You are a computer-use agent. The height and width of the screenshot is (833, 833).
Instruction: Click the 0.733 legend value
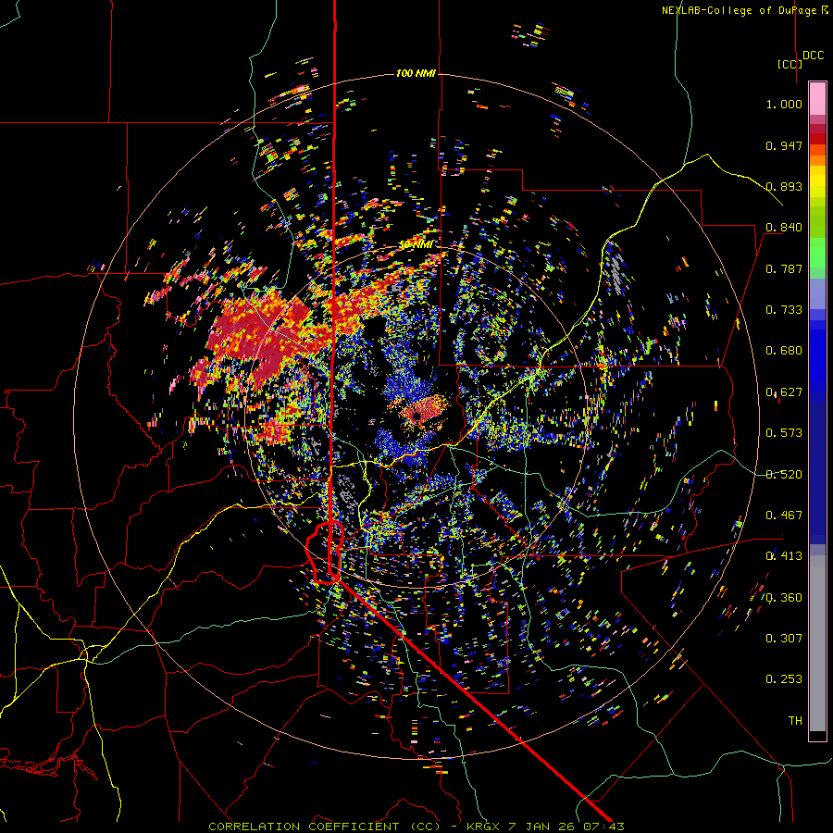[784, 310]
